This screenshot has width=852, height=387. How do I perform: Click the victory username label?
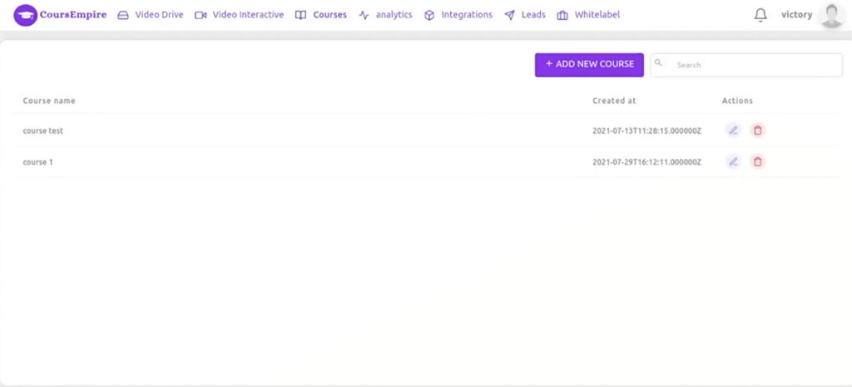[x=796, y=15]
